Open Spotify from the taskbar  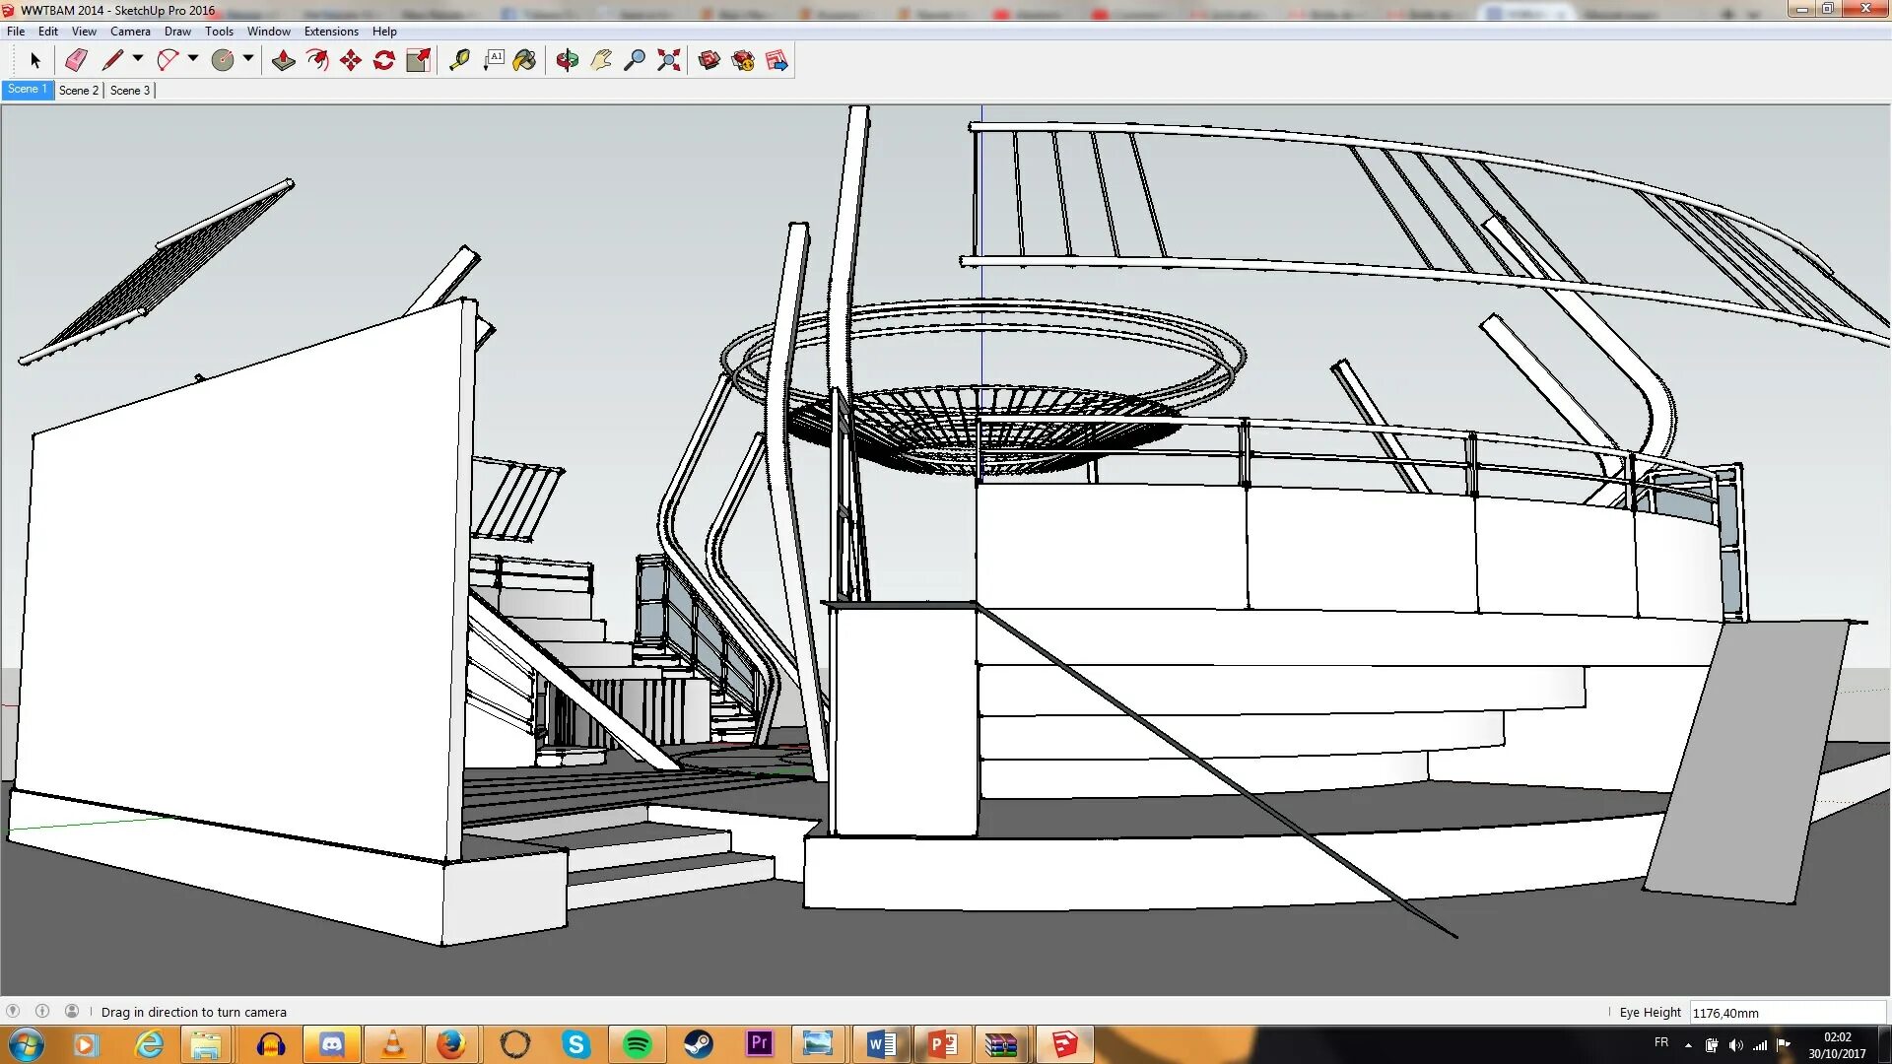click(638, 1044)
